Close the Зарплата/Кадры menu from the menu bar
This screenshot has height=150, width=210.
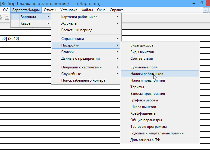click(26, 10)
